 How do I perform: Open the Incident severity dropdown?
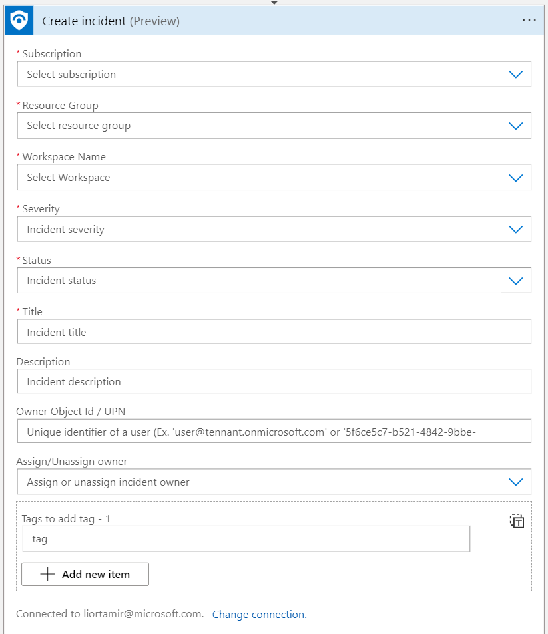(515, 229)
